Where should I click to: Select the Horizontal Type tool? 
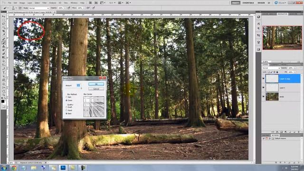click(x=4, y=73)
